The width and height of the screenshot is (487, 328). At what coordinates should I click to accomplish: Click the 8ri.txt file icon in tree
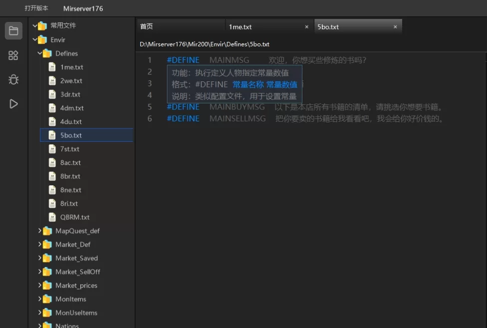click(52, 204)
